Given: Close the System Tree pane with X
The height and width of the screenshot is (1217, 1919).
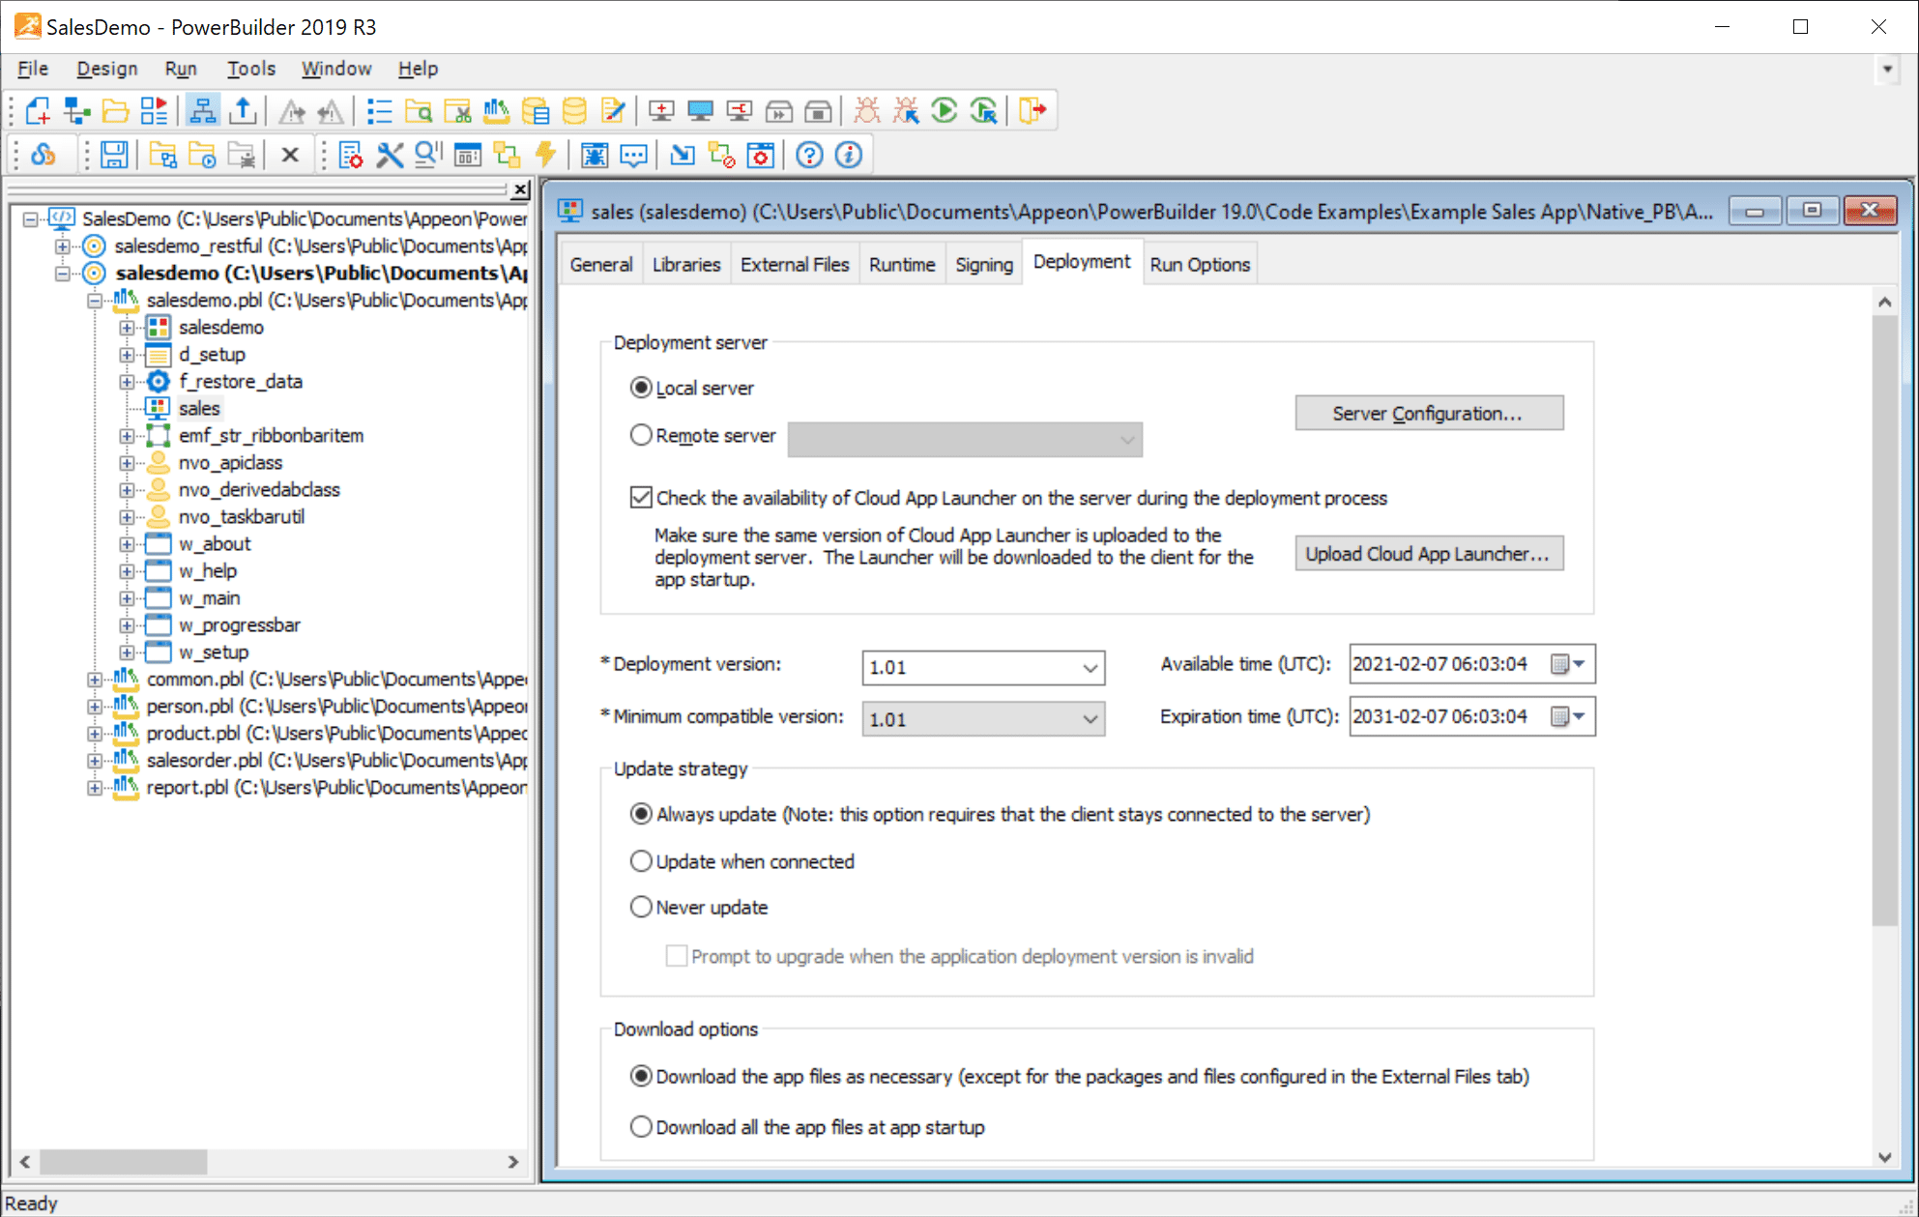Looking at the screenshot, I should coord(520,189).
